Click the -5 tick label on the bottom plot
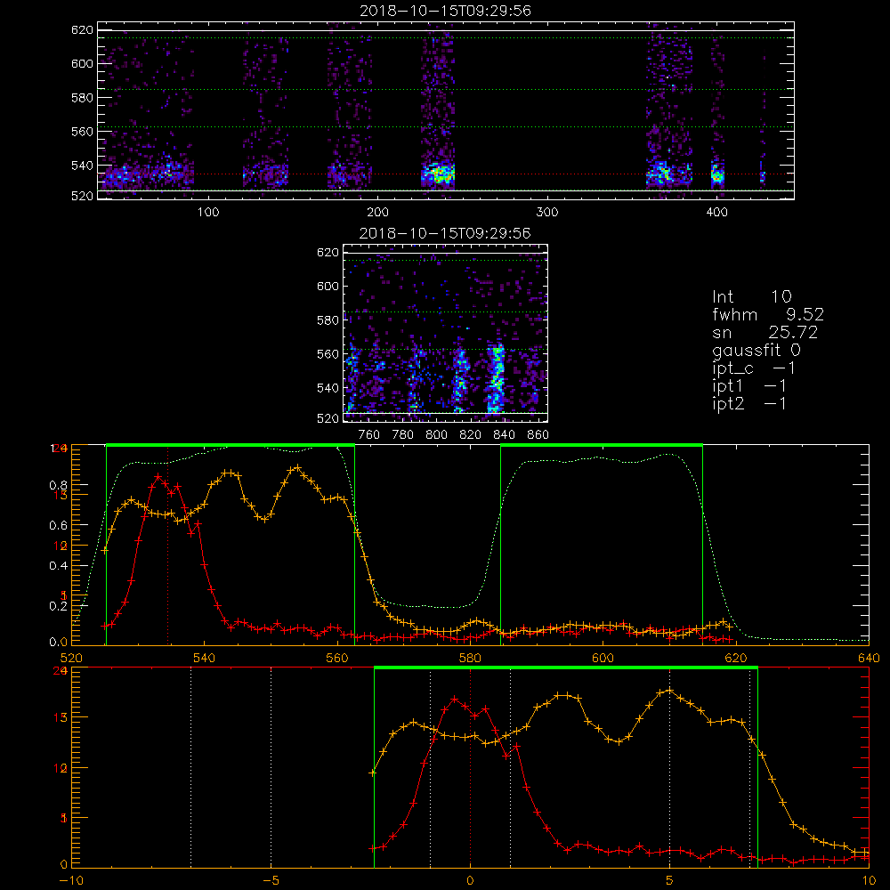This screenshot has height=890, width=890. pyautogui.click(x=271, y=881)
